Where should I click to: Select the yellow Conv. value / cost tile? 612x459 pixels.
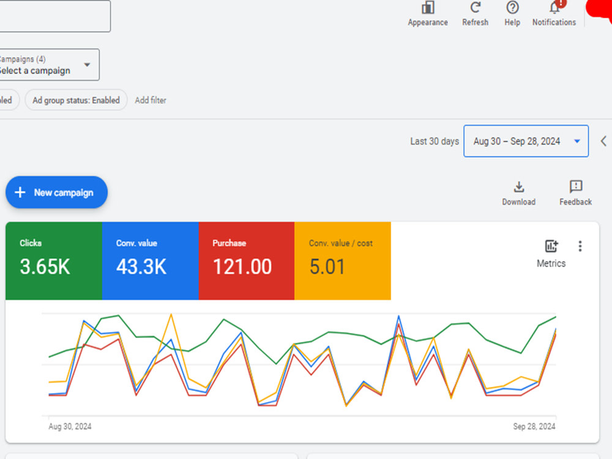[x=343, y=261]
